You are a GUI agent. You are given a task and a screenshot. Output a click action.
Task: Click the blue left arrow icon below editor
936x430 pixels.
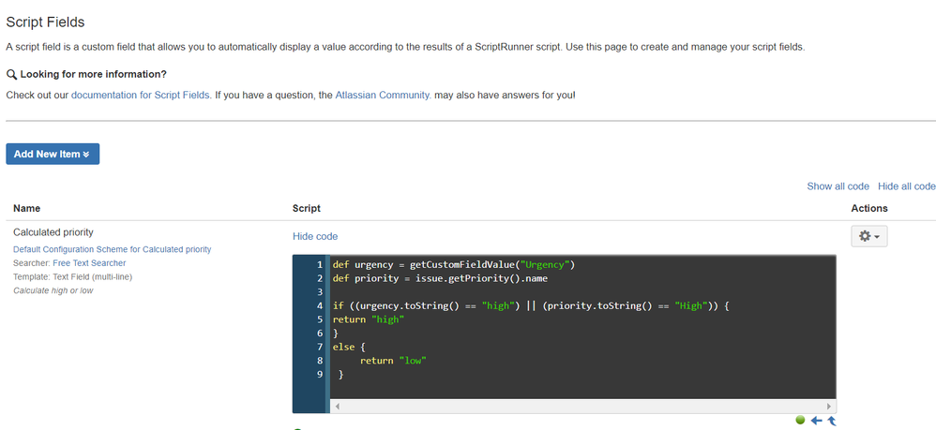(x=816, y=421)
